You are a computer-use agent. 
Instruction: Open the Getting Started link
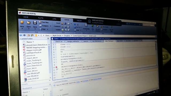[97, 79]
